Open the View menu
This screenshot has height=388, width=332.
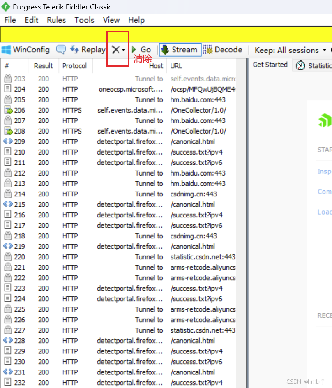(111, 20)
